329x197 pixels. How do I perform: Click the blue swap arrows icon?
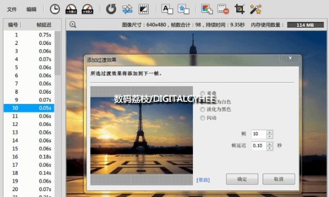click(127, 9)
